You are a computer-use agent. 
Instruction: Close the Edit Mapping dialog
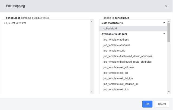[x=166, y=6]
